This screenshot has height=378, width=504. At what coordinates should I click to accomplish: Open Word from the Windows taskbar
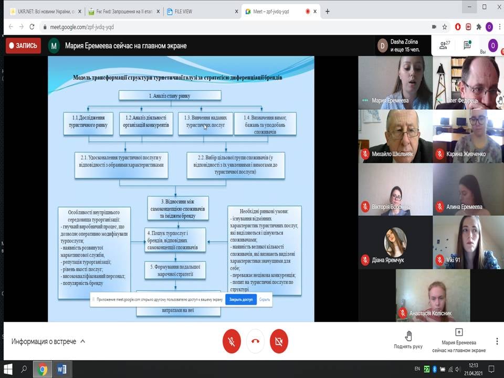coord(62,370)
